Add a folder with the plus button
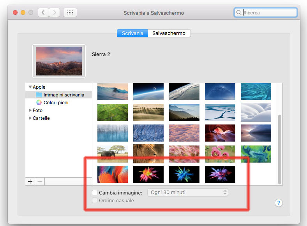 pos(30,181)
